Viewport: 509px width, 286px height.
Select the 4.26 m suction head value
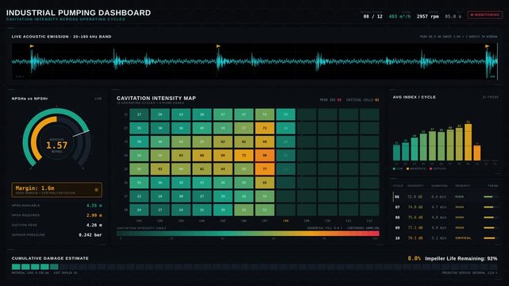pyautogui.click(x=94, y=225)
